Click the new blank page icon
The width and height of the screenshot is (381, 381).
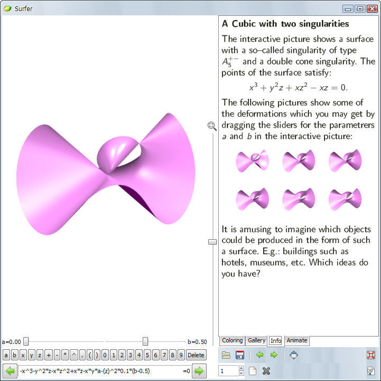[x=253, y=371]
